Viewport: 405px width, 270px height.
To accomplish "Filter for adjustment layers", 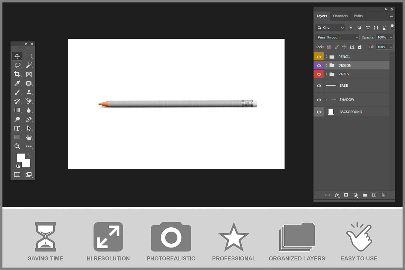I will (x=359, y=27).
